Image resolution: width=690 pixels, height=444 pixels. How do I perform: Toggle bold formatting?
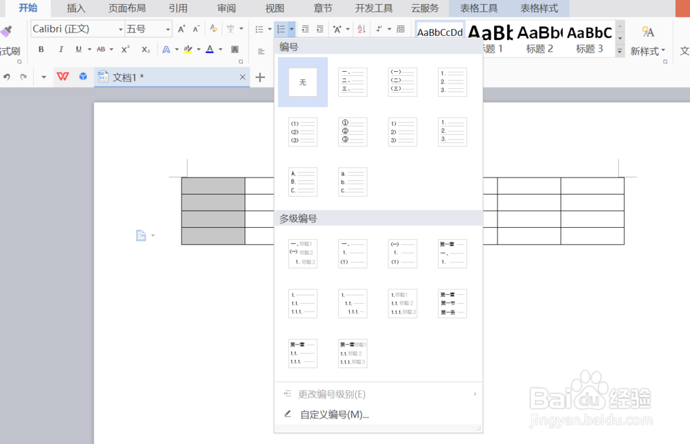[41, 50]
